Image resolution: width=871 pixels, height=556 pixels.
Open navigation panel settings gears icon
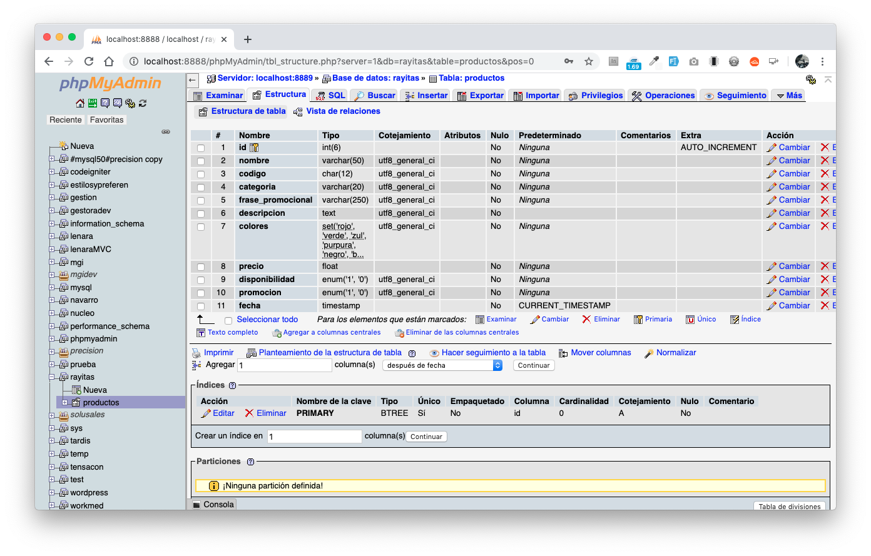tap(130, 103)
